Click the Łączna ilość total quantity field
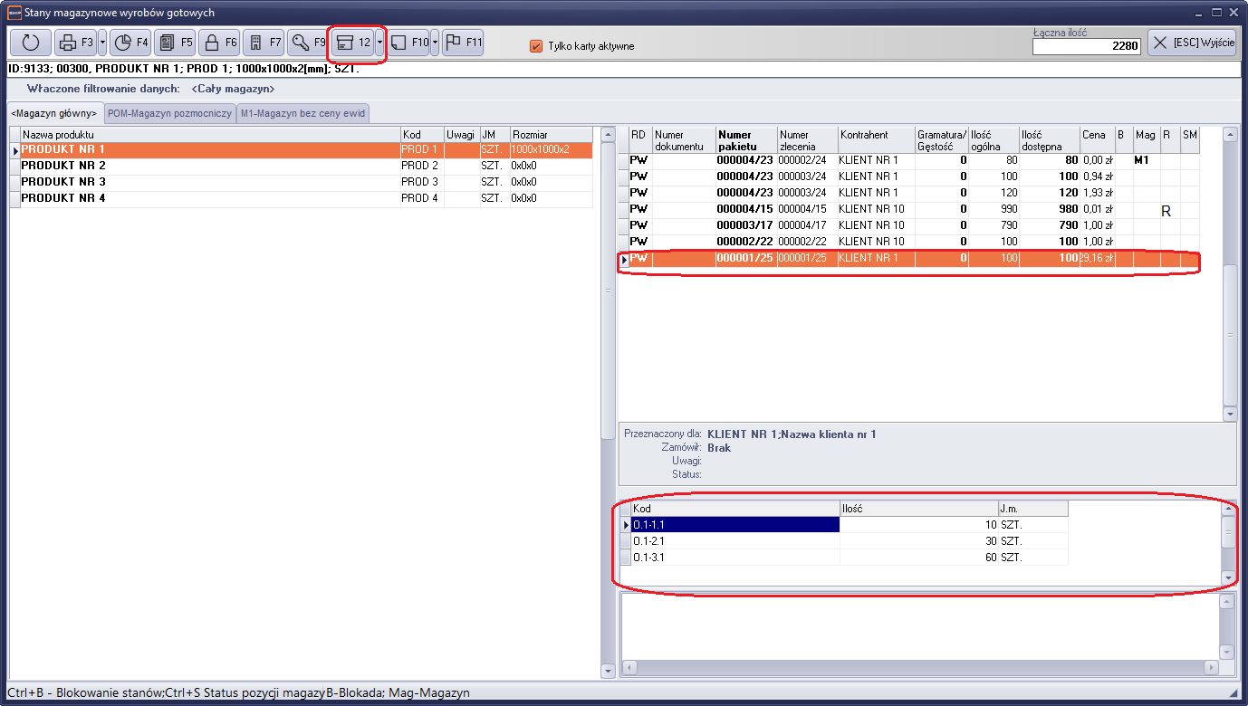The width and height of the screenshot is (1248, 706). coord(1087,46)
